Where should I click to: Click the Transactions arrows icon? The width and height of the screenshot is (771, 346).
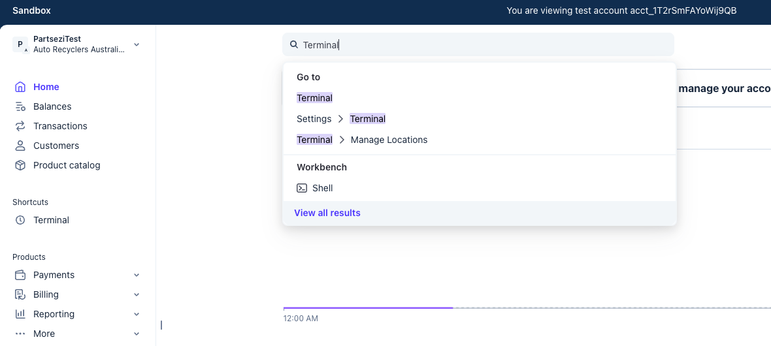pyautogui.click(x=20, y=126)
